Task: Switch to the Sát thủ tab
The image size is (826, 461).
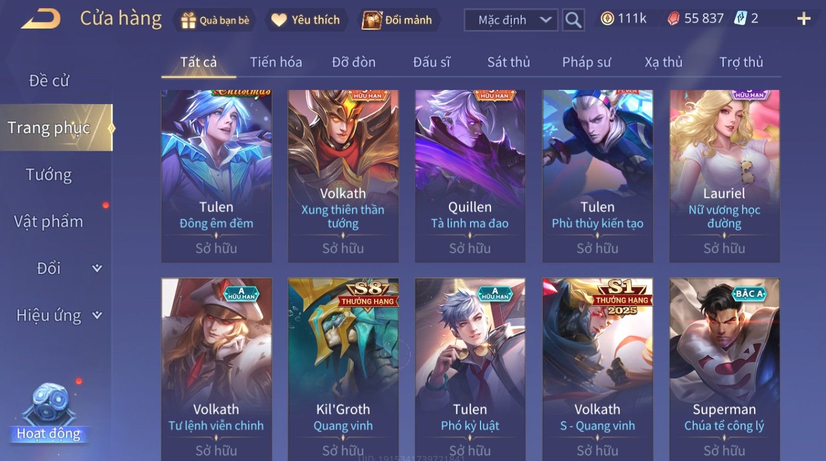Action: (x=508, y=62)
